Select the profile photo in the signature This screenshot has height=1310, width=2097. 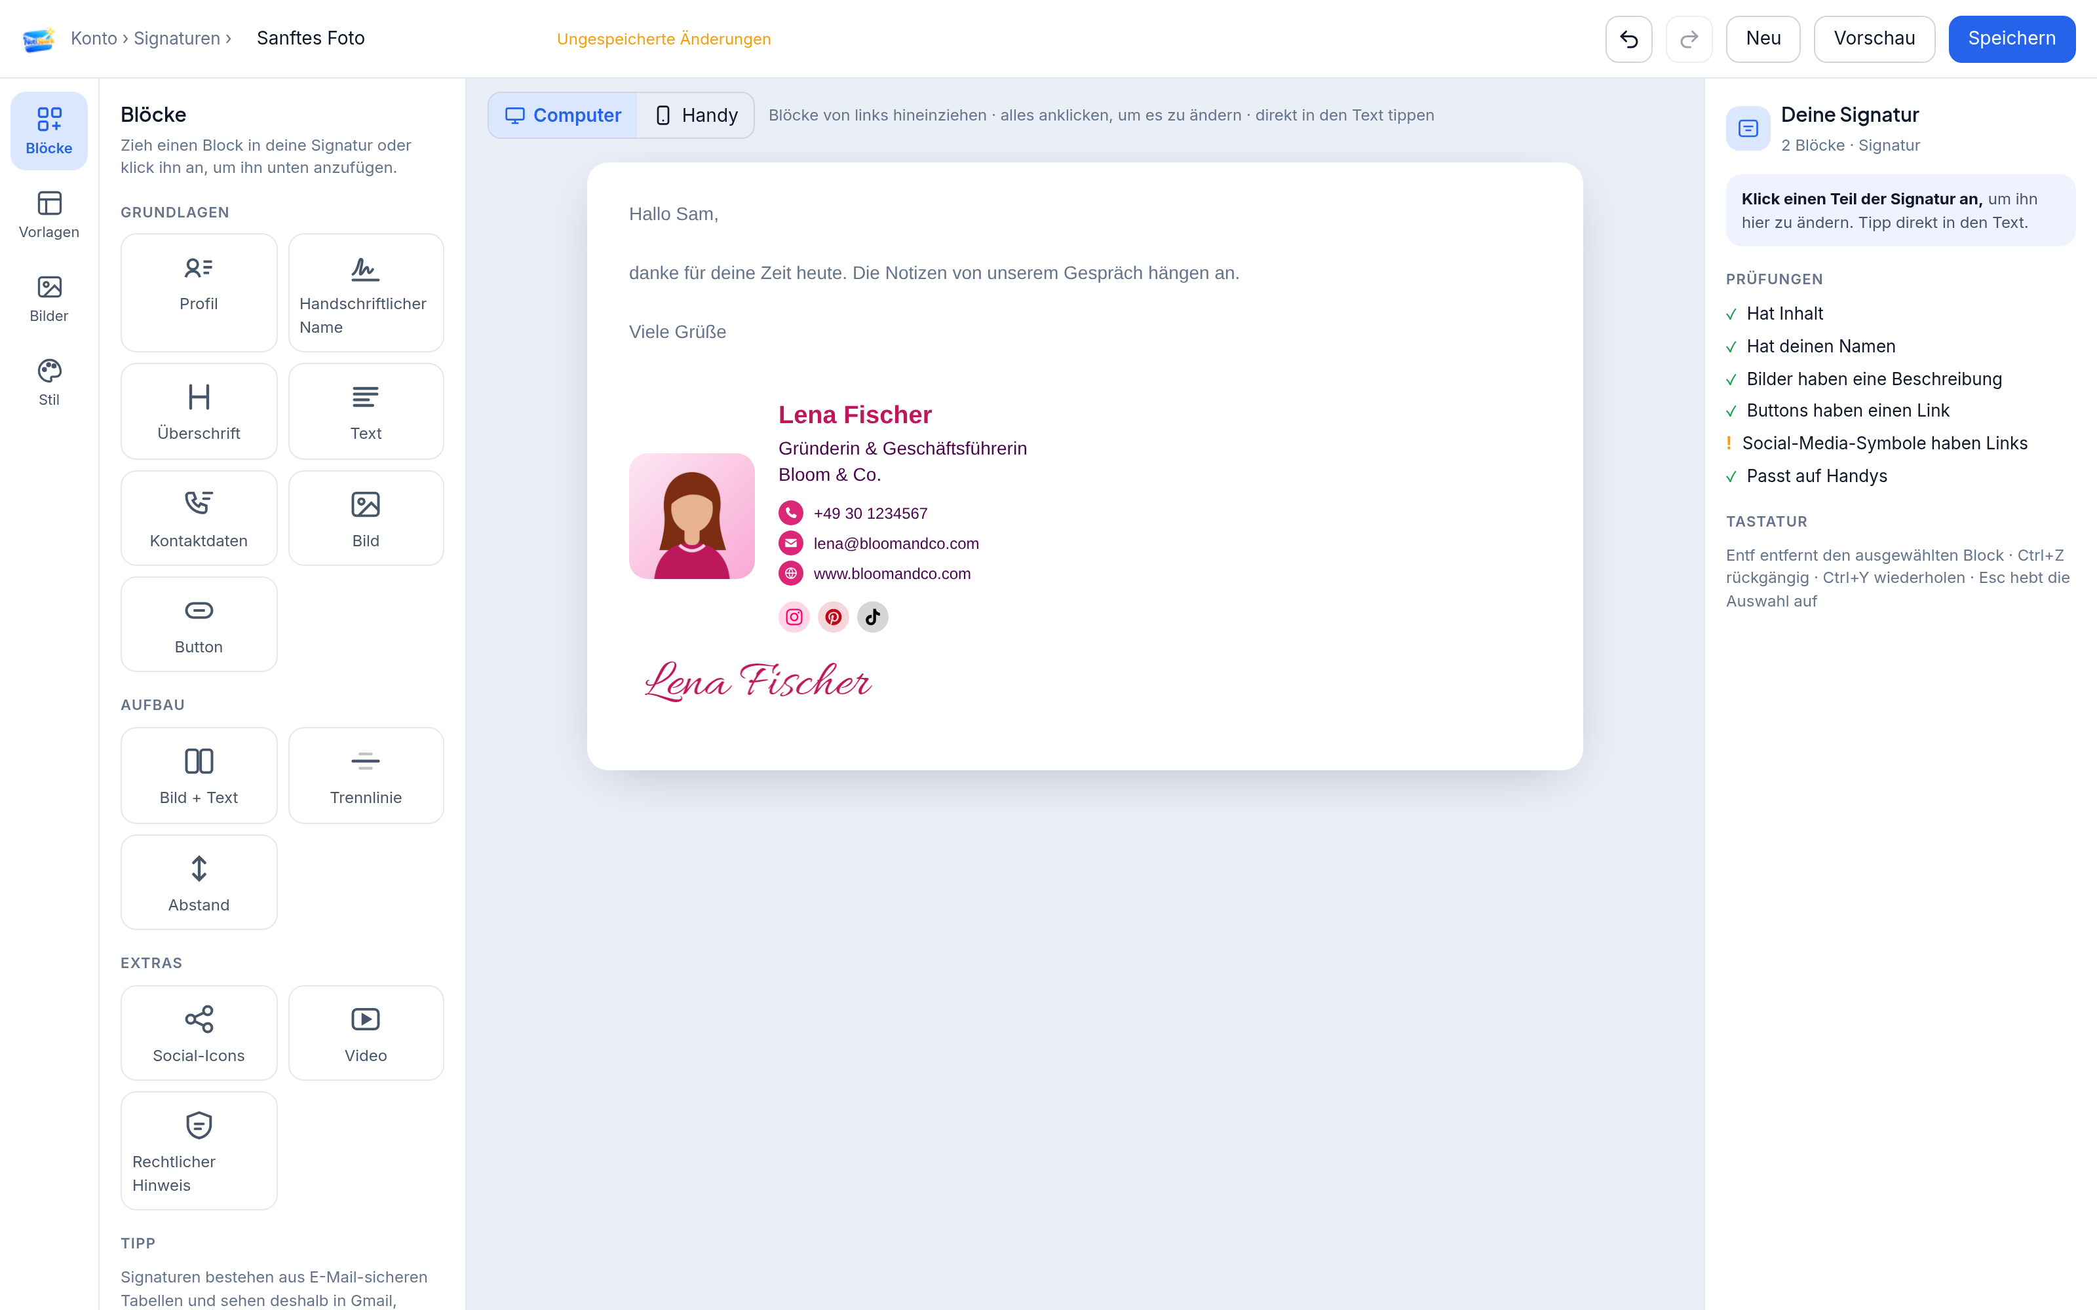(691, 516)
